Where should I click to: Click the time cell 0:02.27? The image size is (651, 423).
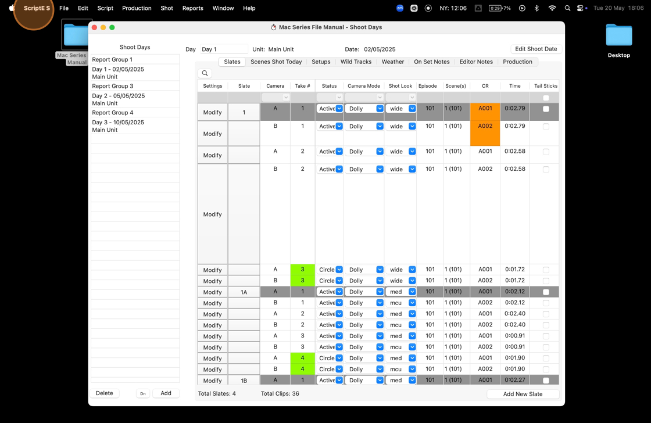(515, 380)
